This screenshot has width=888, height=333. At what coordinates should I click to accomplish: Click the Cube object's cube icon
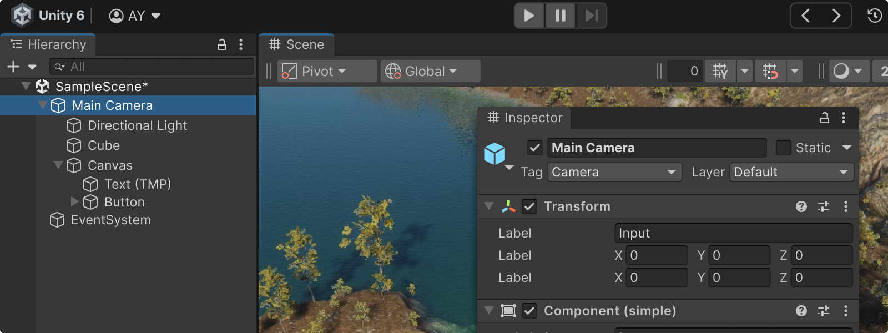(x=74, y=145)
